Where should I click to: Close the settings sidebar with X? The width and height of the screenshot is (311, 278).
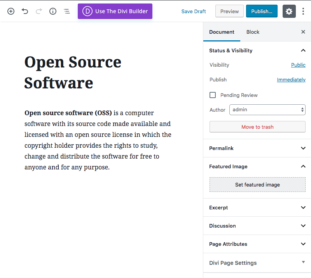[303, 32]
